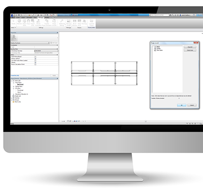Select the Text 'A' tool in quick access toolbar
The image size is (203, 188).
tap(38, 15)
